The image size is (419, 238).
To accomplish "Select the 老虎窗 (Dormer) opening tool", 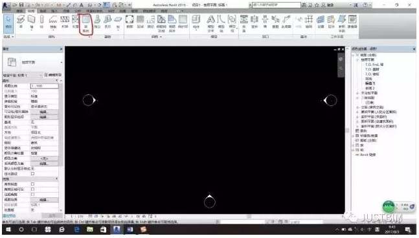I will point(286,21).
